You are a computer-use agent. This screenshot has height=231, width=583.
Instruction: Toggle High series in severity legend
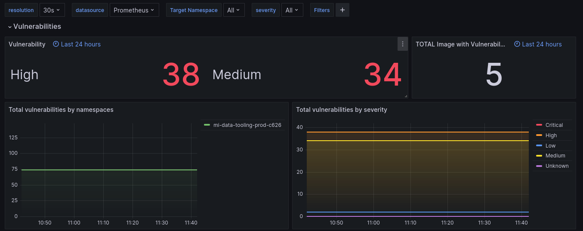click(551, 136)
